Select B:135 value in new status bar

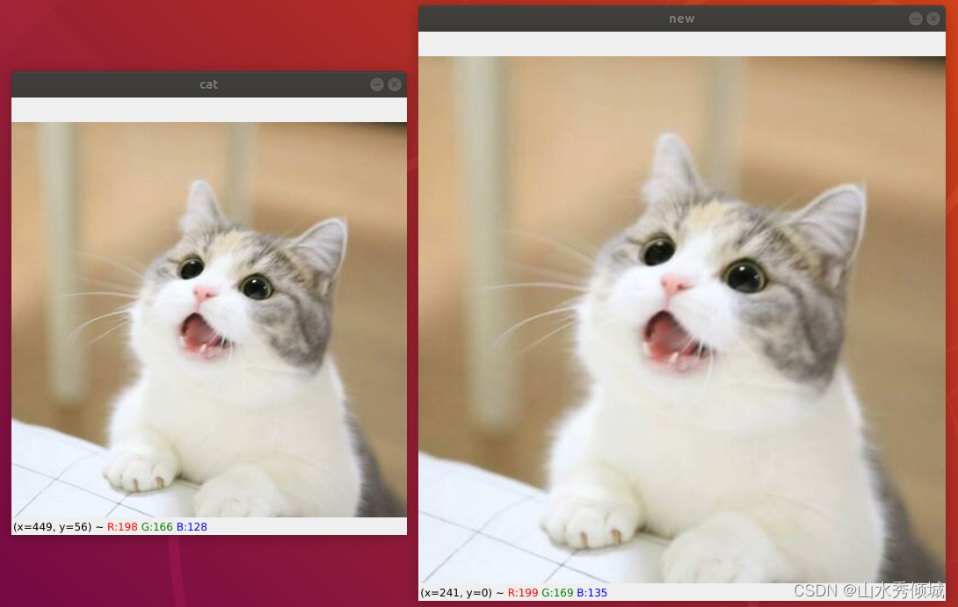(x=592, y=592)
